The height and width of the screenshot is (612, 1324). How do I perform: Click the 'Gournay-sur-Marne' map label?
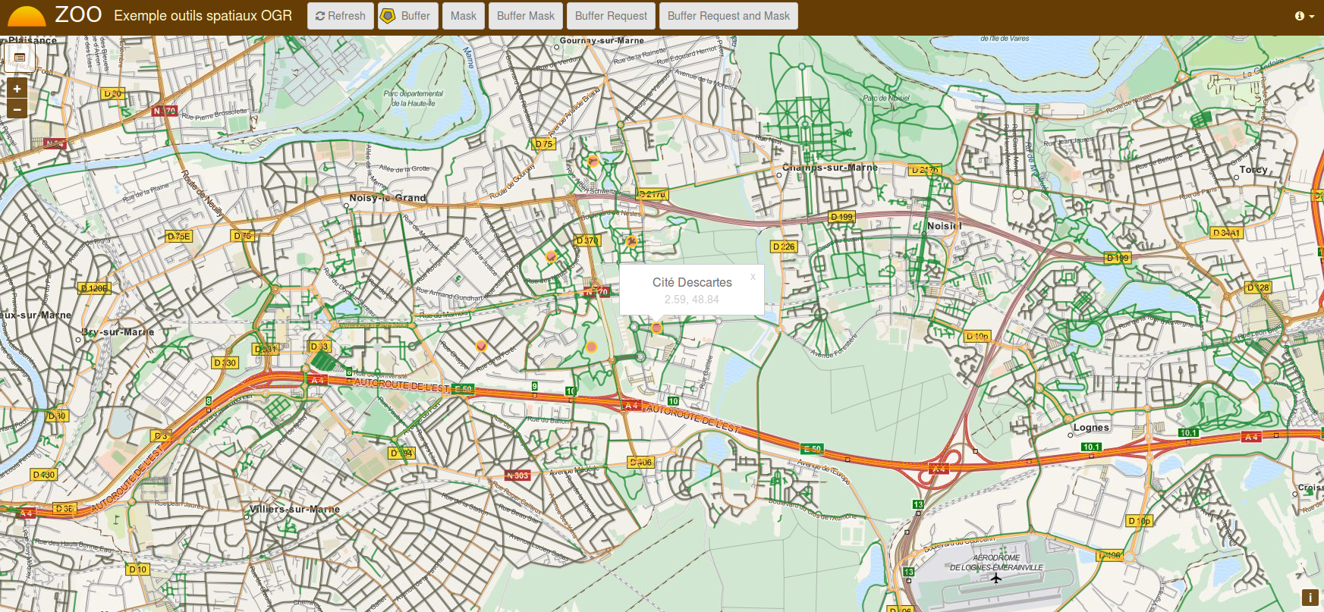coord(602,41)
